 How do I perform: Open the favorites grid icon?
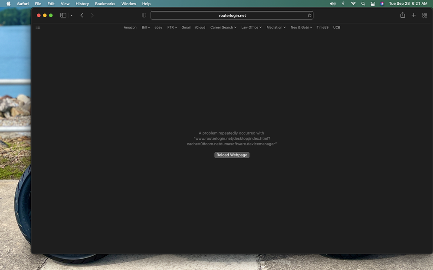[38, 27]
